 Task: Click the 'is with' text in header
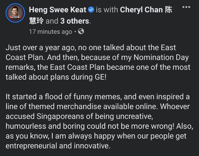coord(107,10)
